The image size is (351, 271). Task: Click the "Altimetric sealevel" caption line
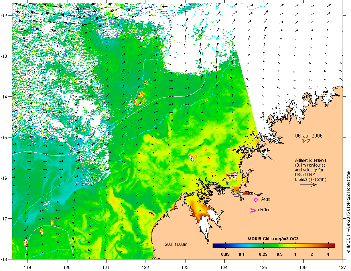point(311,160)
